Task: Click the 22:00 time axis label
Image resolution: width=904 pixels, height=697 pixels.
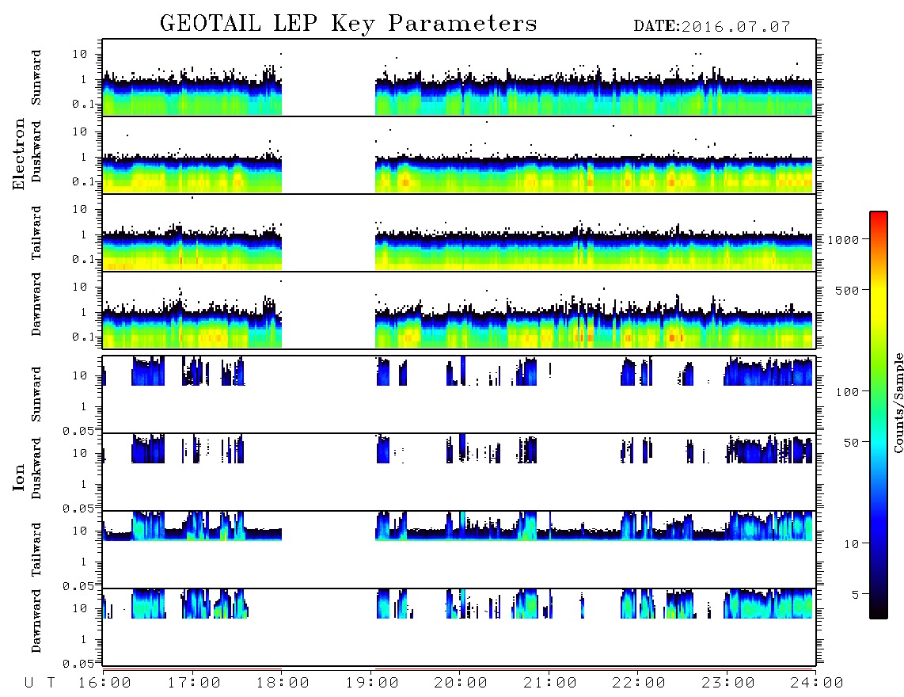Action: 639,683
